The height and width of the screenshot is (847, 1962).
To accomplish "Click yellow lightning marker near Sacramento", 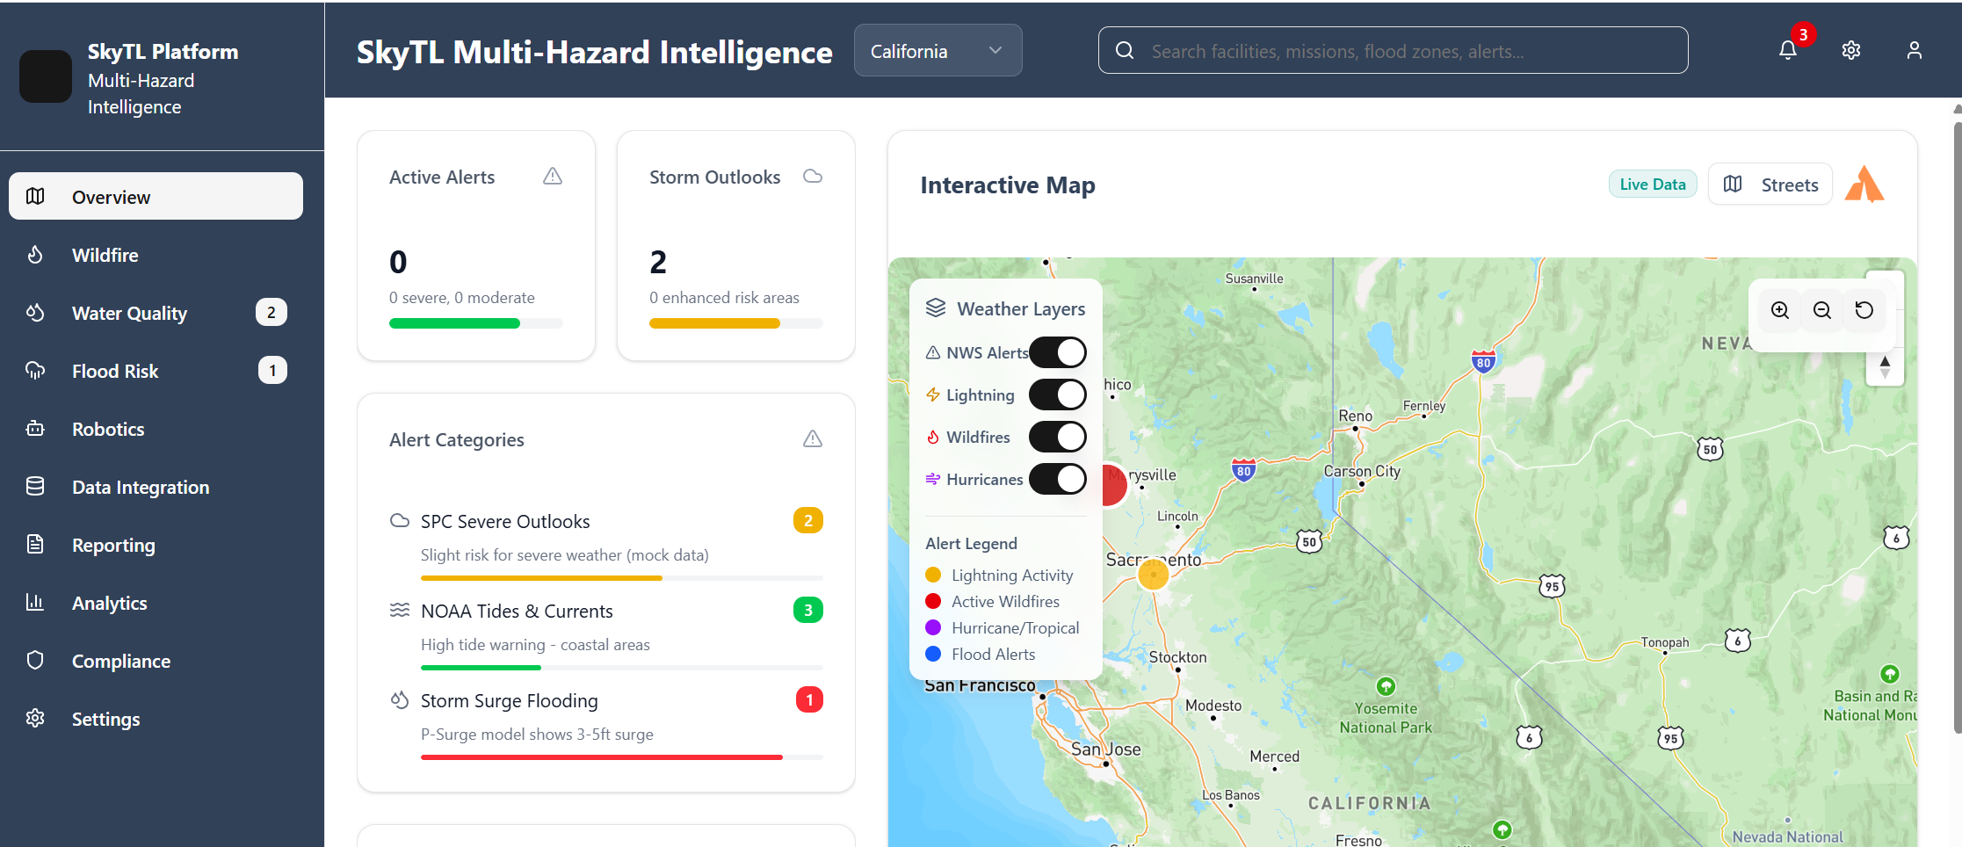I will [x=1153, y=574].
